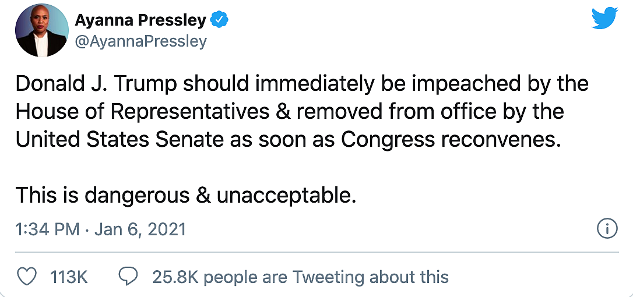Open the @AyannaPressley handle link
The image size is (633, 297).
(140, 41)
